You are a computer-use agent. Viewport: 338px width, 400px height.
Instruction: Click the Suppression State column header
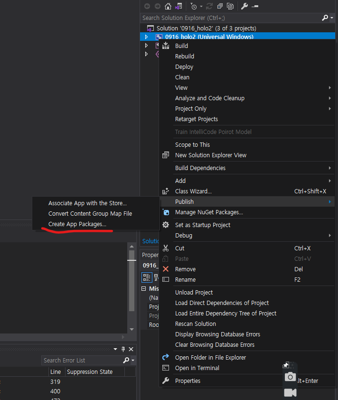click(90, 371)
